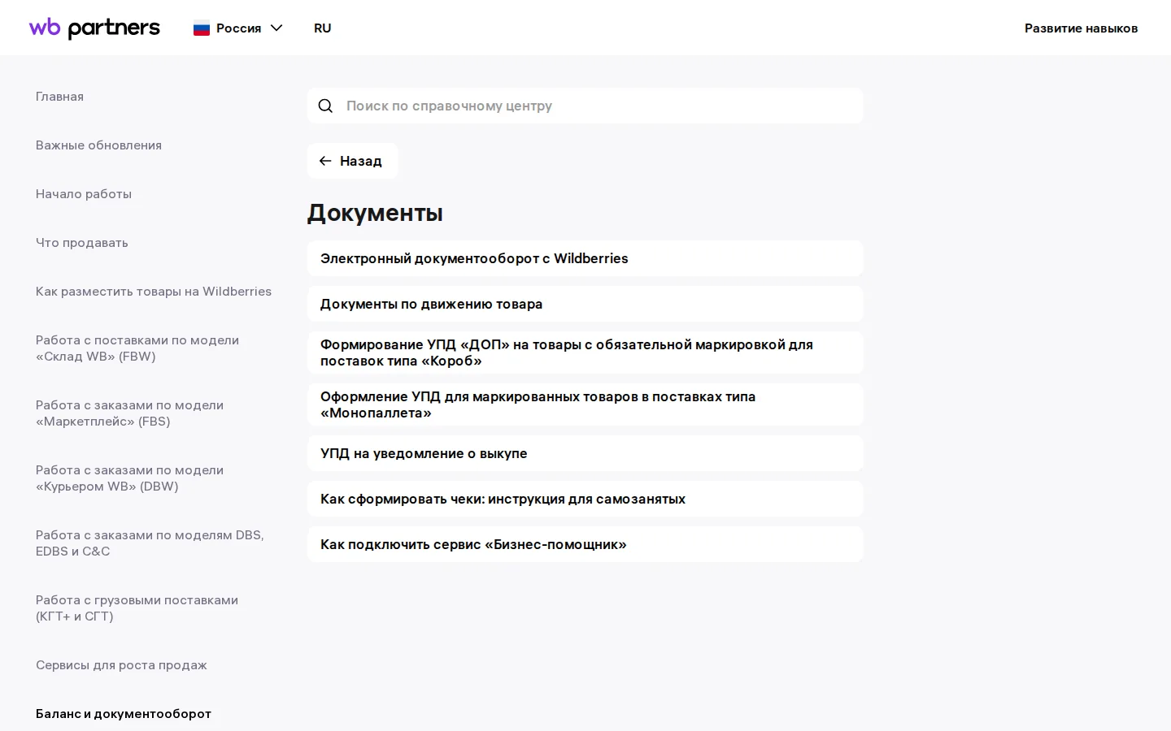Screen dimensions: 1171x731
Task: Select Начало работы sidebar item
Action: pyautogui.click(x=84, y=194)
